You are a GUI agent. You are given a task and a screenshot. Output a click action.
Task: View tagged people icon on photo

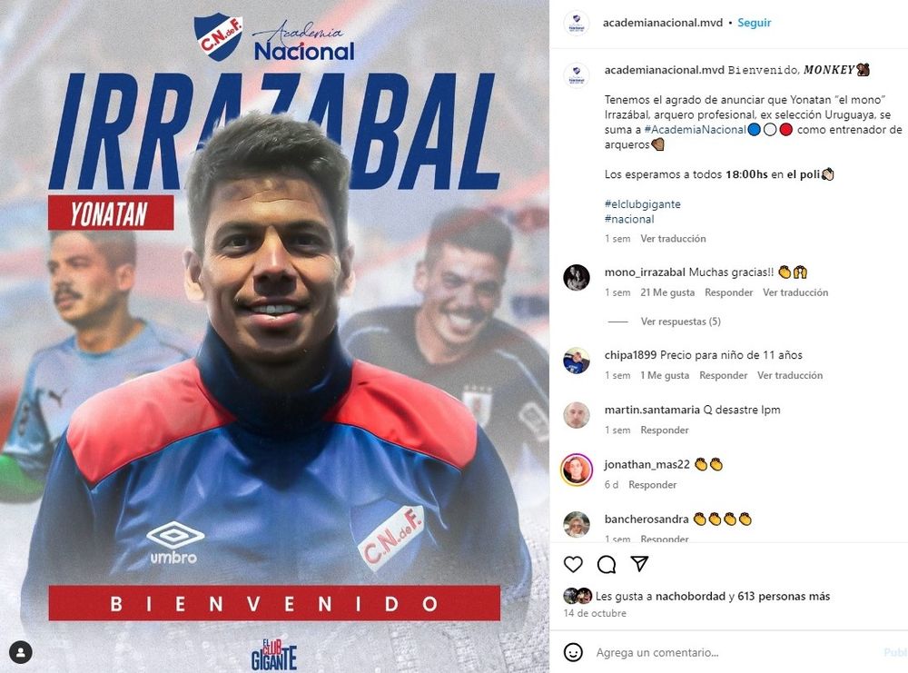[21, 653]
